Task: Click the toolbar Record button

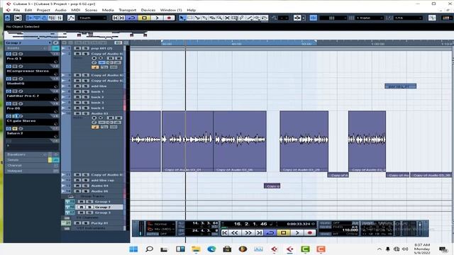Action: (169, 18)
